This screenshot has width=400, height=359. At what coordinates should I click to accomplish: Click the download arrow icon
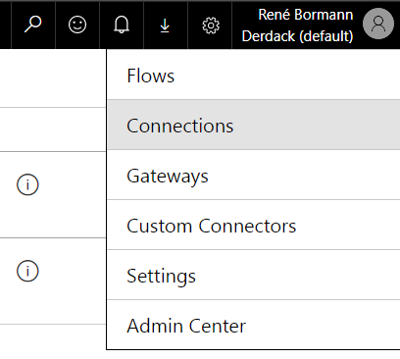pos(165,26)
